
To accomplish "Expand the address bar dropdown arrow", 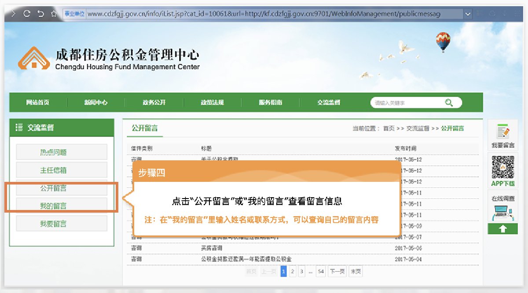I will click(x=468, y=14).
